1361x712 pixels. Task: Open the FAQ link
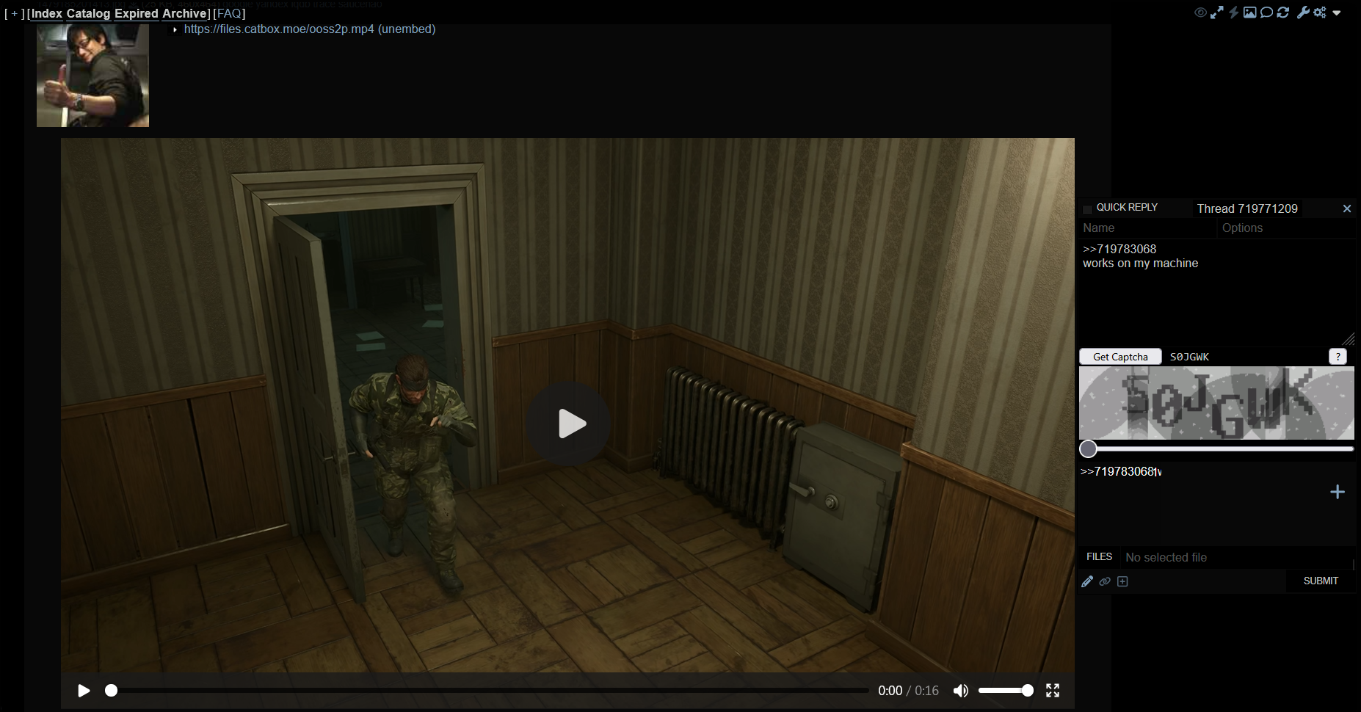(x=229, y=13)
